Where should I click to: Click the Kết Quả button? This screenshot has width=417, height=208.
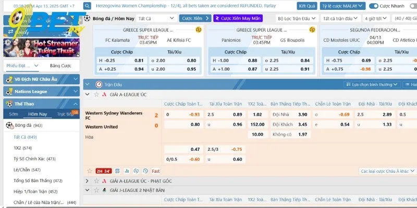(x=307, y=6)
